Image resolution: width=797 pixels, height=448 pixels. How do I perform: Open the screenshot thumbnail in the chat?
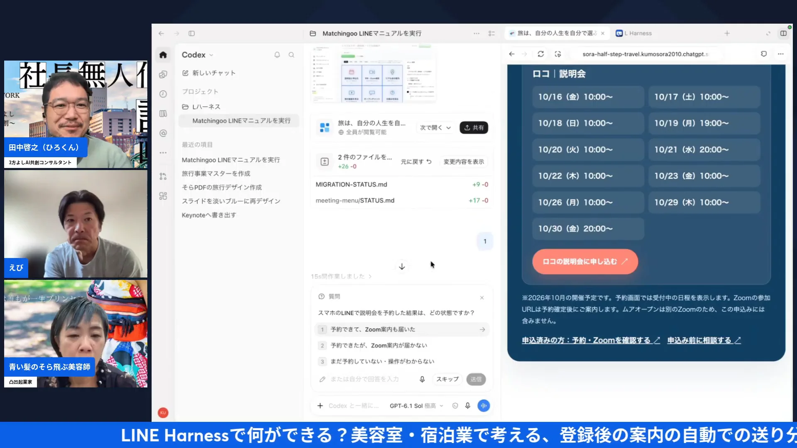373,75
